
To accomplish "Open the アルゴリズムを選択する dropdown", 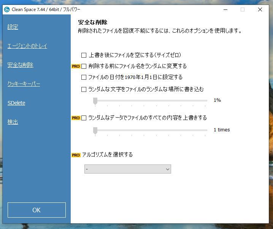I will coord(128,169).
